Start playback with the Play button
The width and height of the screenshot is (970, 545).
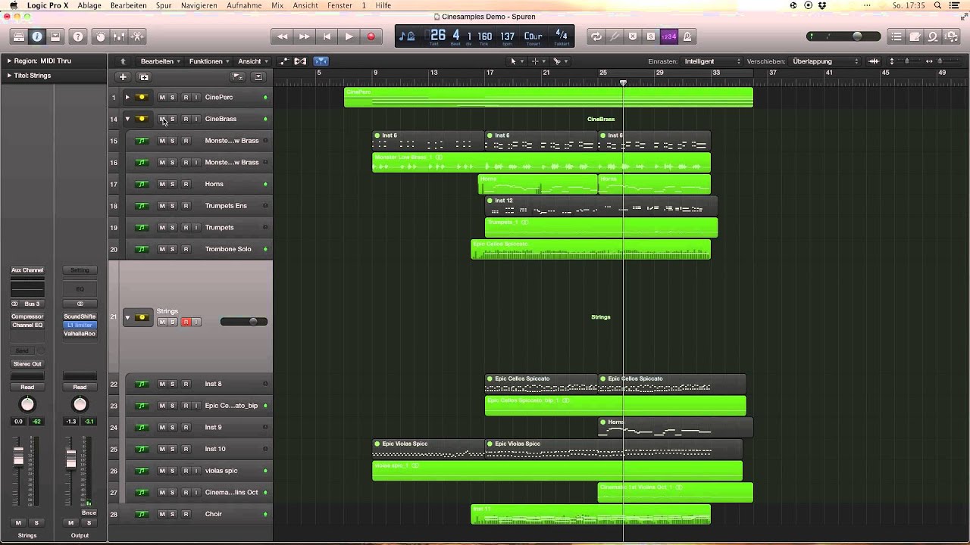coord(349,36)
